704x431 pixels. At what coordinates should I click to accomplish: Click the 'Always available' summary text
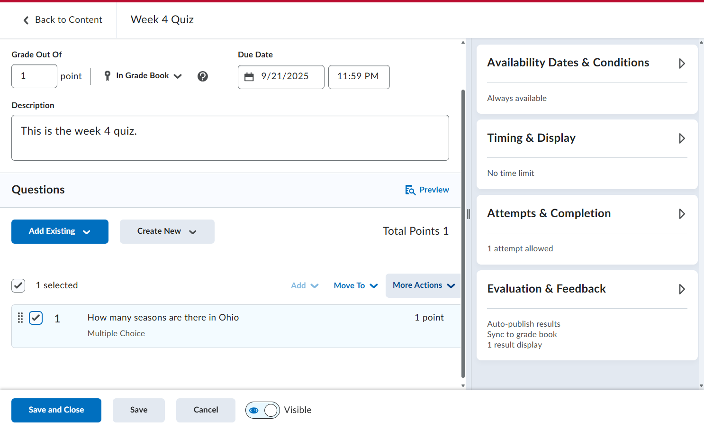pyautogui.click(x=517, y=99)
